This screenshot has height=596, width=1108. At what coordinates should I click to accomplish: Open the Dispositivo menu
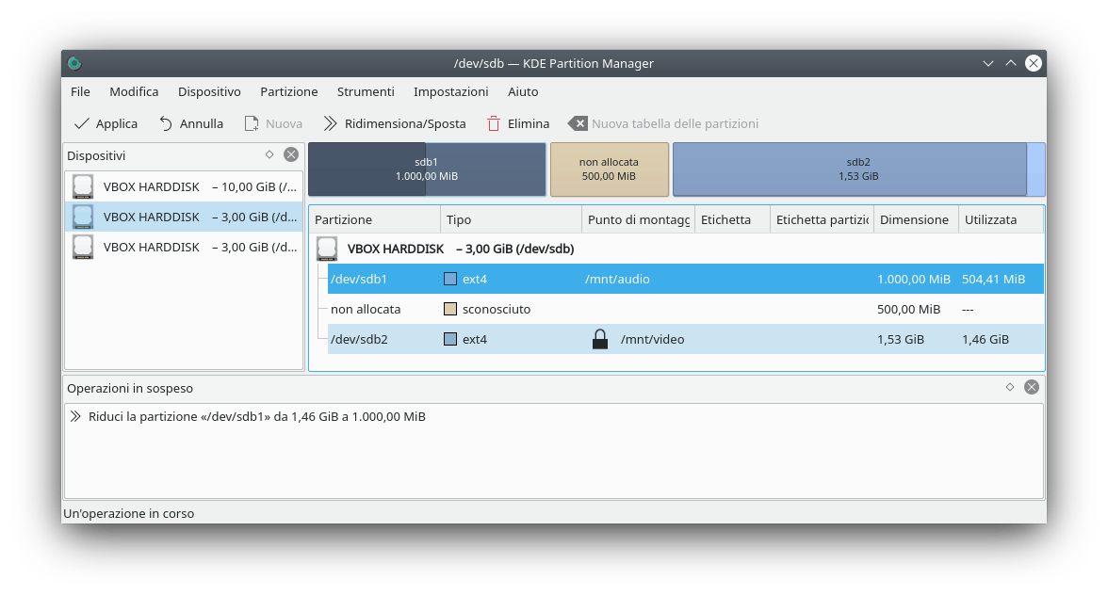tap(209, 91)
